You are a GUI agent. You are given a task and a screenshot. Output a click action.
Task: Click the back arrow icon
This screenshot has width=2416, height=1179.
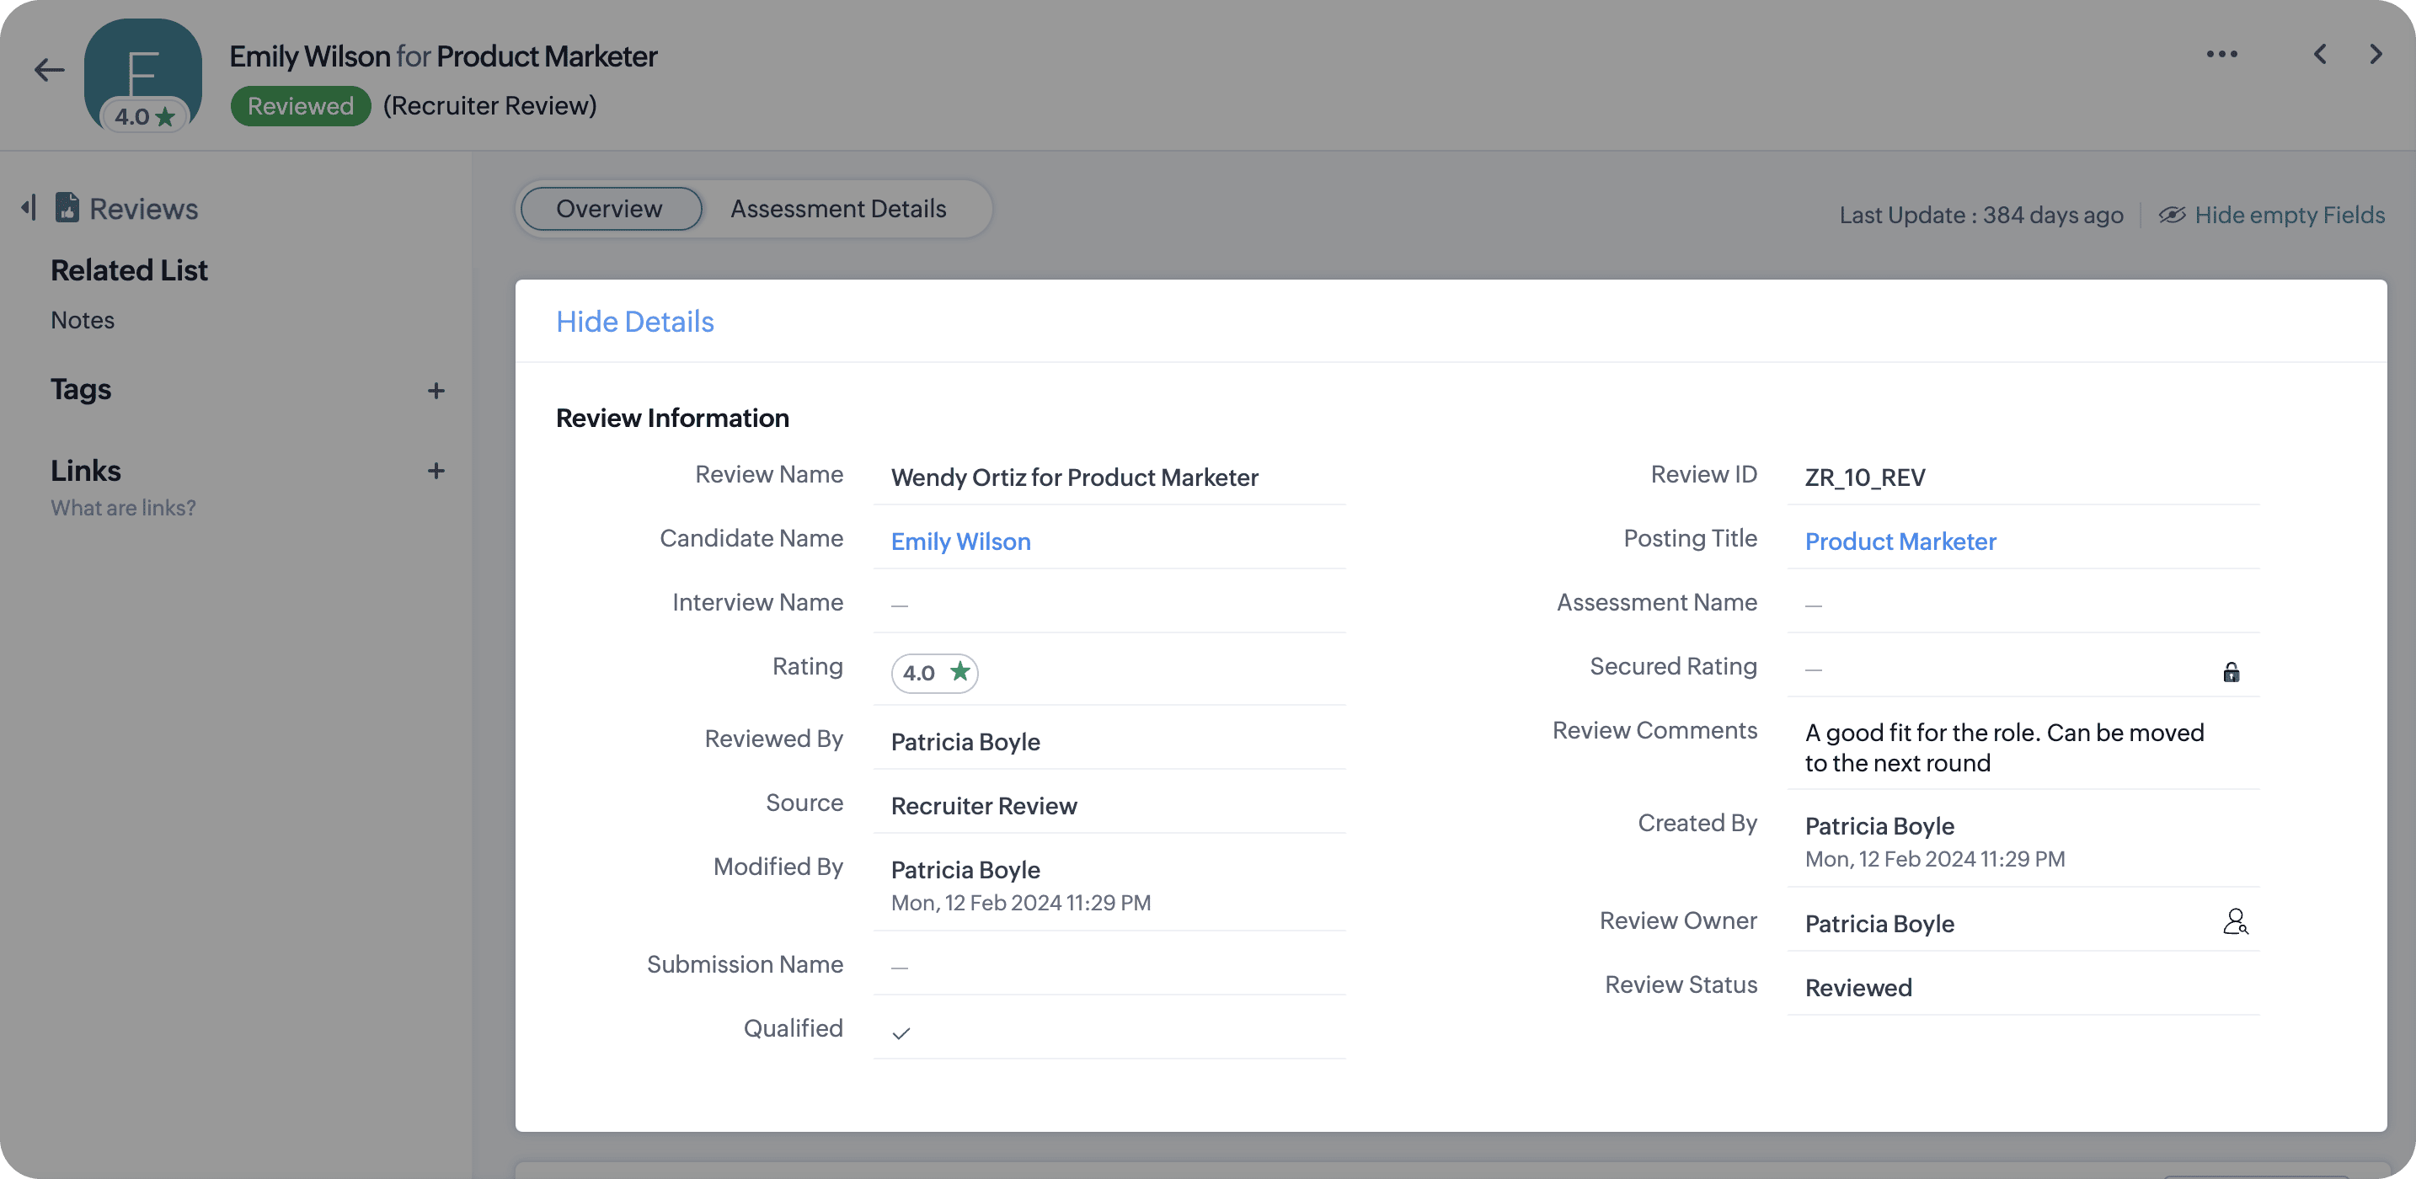[49, 69]
